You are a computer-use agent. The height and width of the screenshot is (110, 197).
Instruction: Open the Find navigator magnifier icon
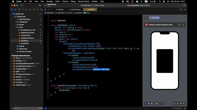(x=23, y=9)
